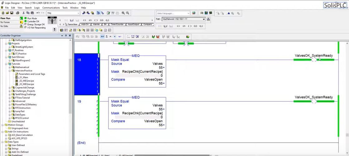Image resolution: width=349 pixels, height=156 pixels.
Task: Click the Save icon in the toolbar
Action: (12, 13)
